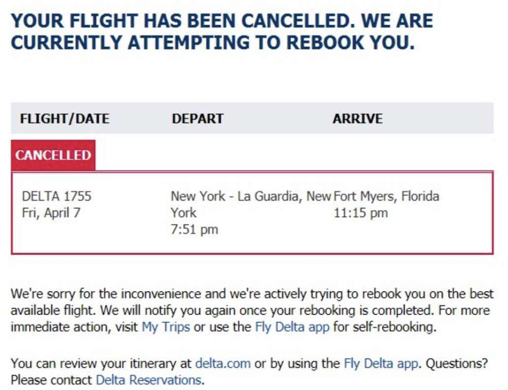The width and height of the screenshot is (508, 390).
Task: Click the Fort Myers, Florida arrival city
Action: point(386,196)
